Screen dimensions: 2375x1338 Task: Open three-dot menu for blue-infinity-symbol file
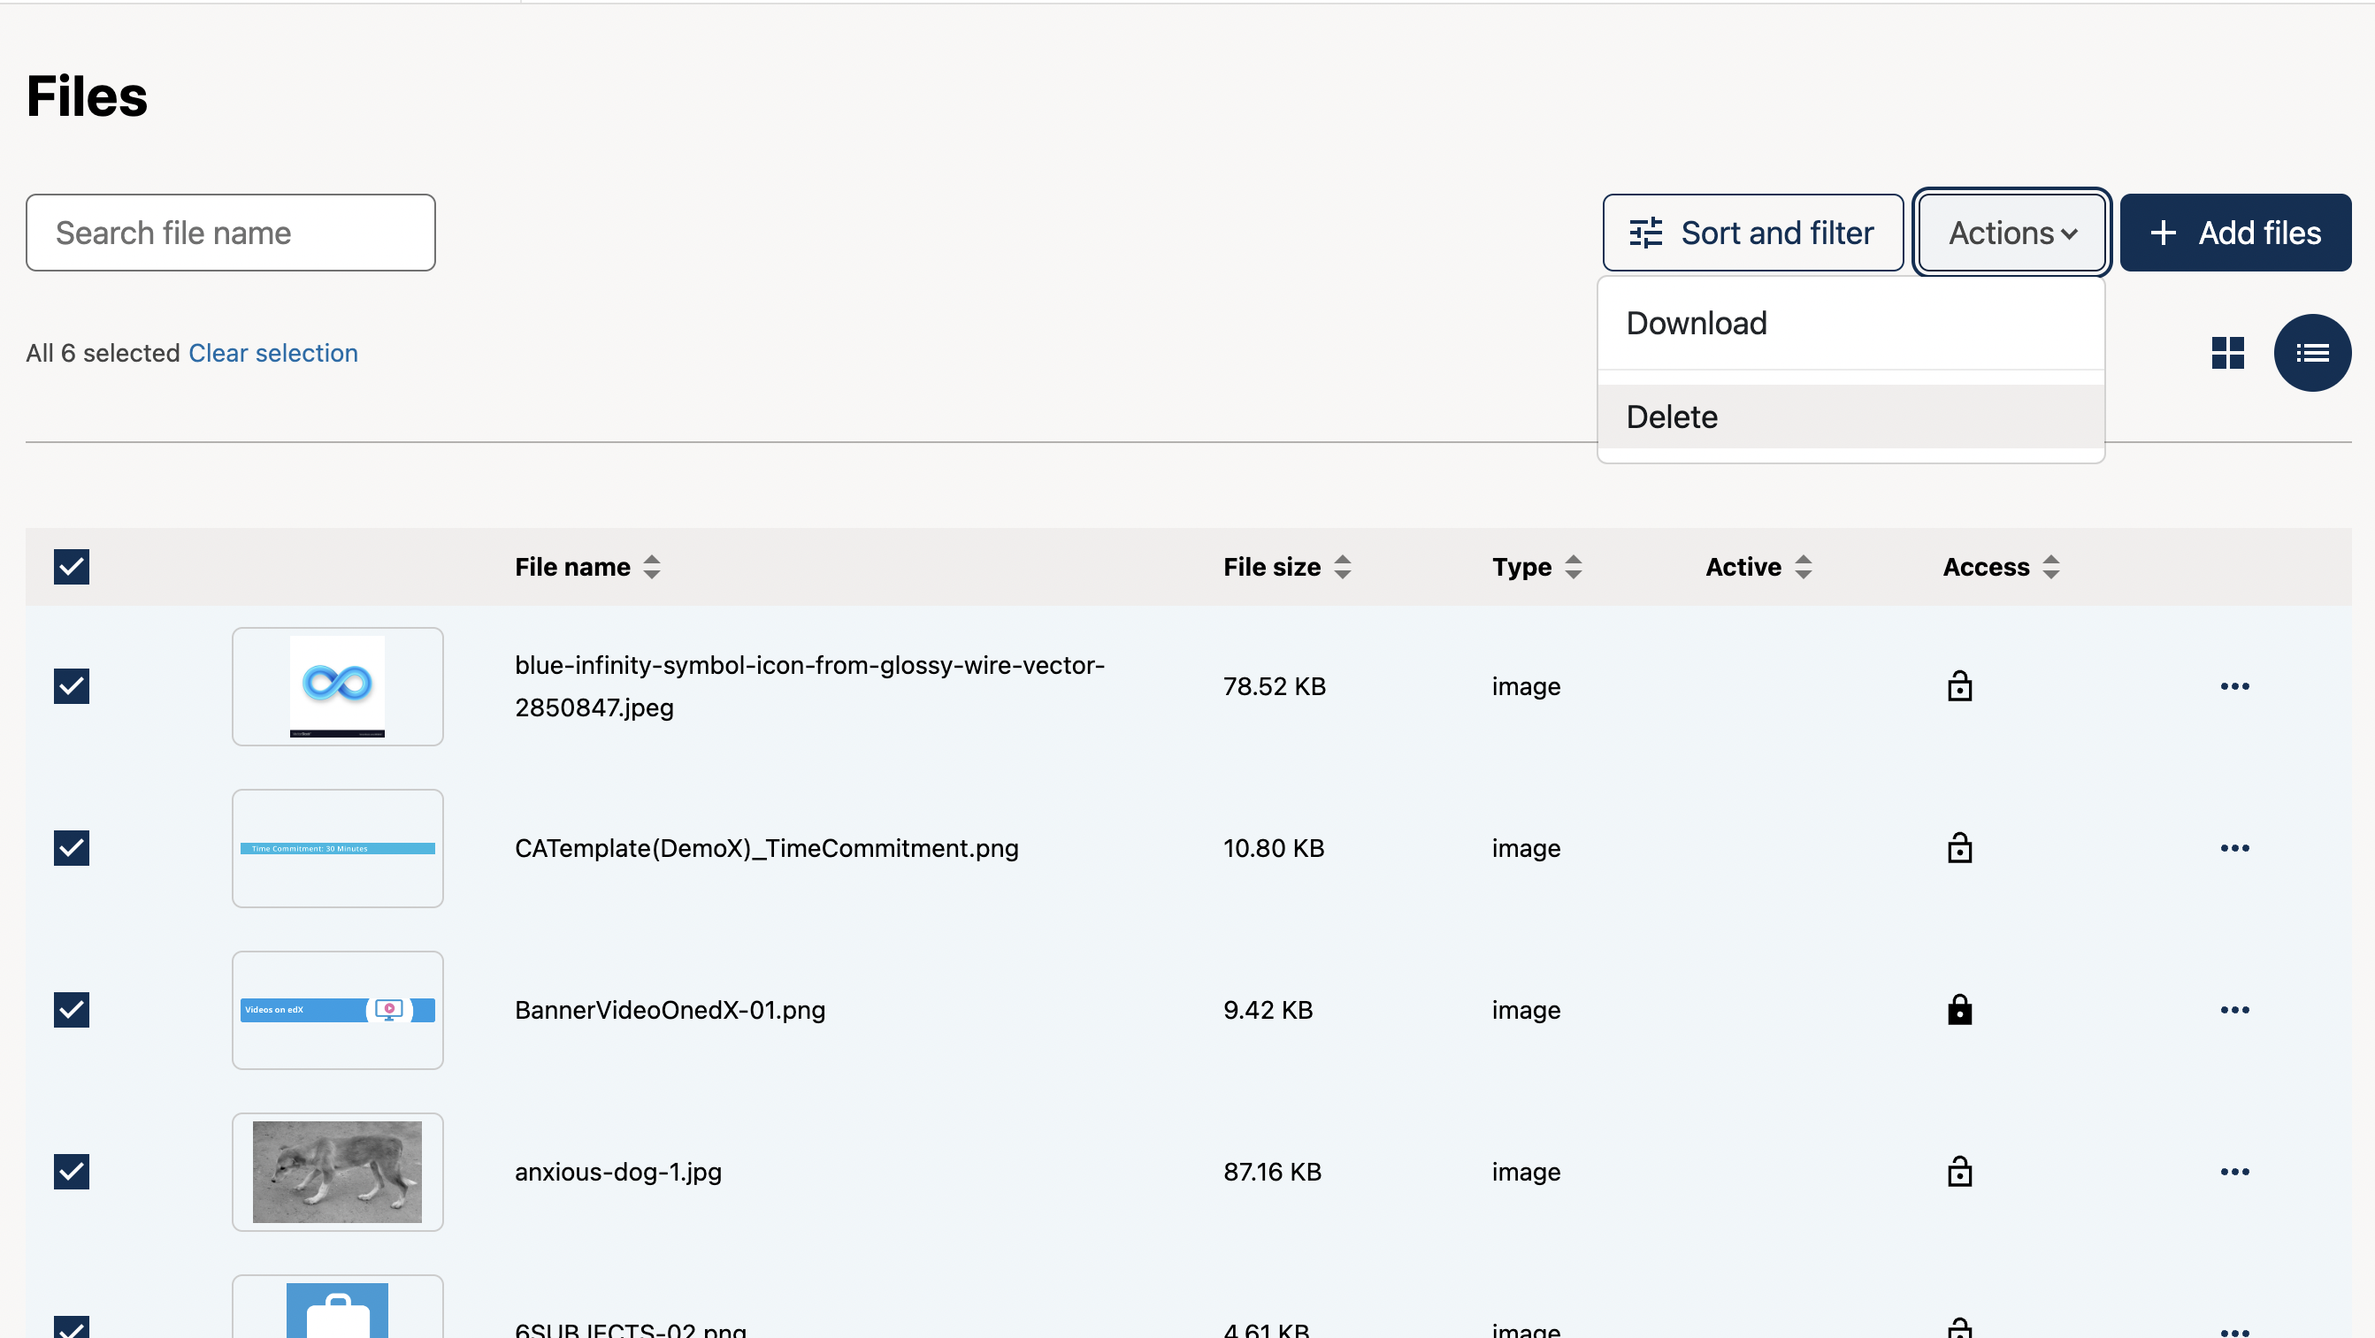pos(2234,686)
